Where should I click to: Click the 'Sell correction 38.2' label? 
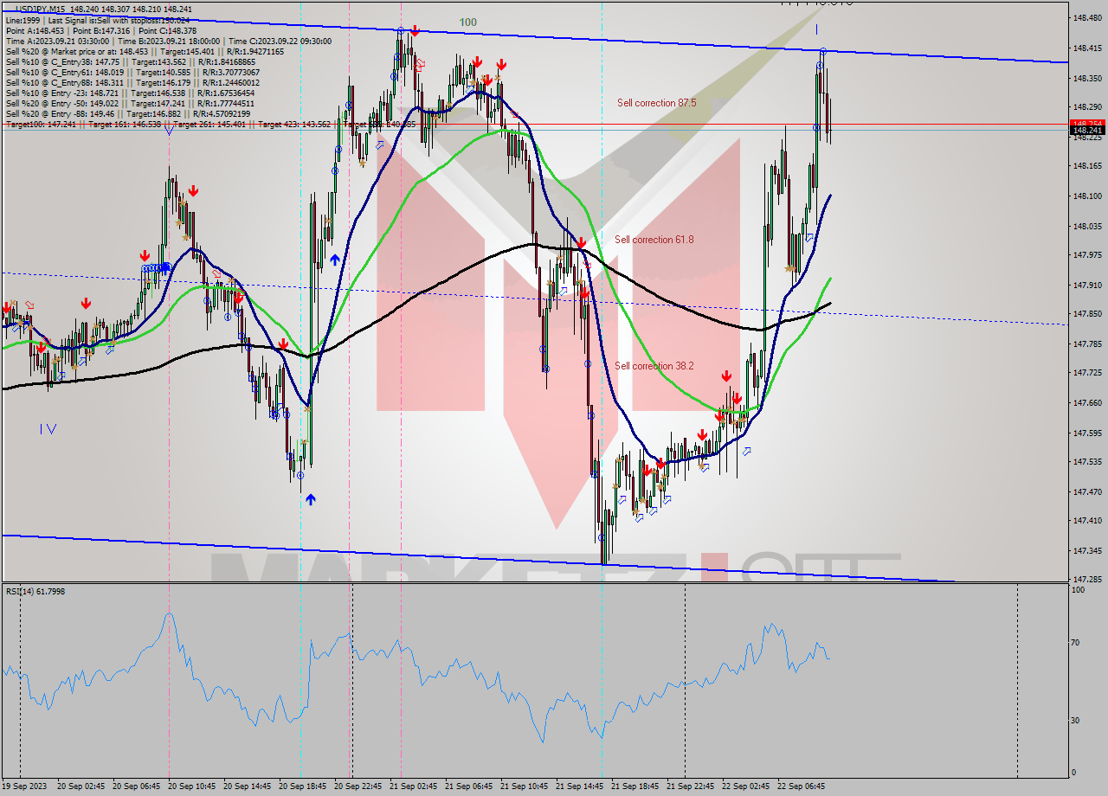[x=654, y=366]
